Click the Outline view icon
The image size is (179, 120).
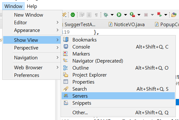tap(65, 68)
